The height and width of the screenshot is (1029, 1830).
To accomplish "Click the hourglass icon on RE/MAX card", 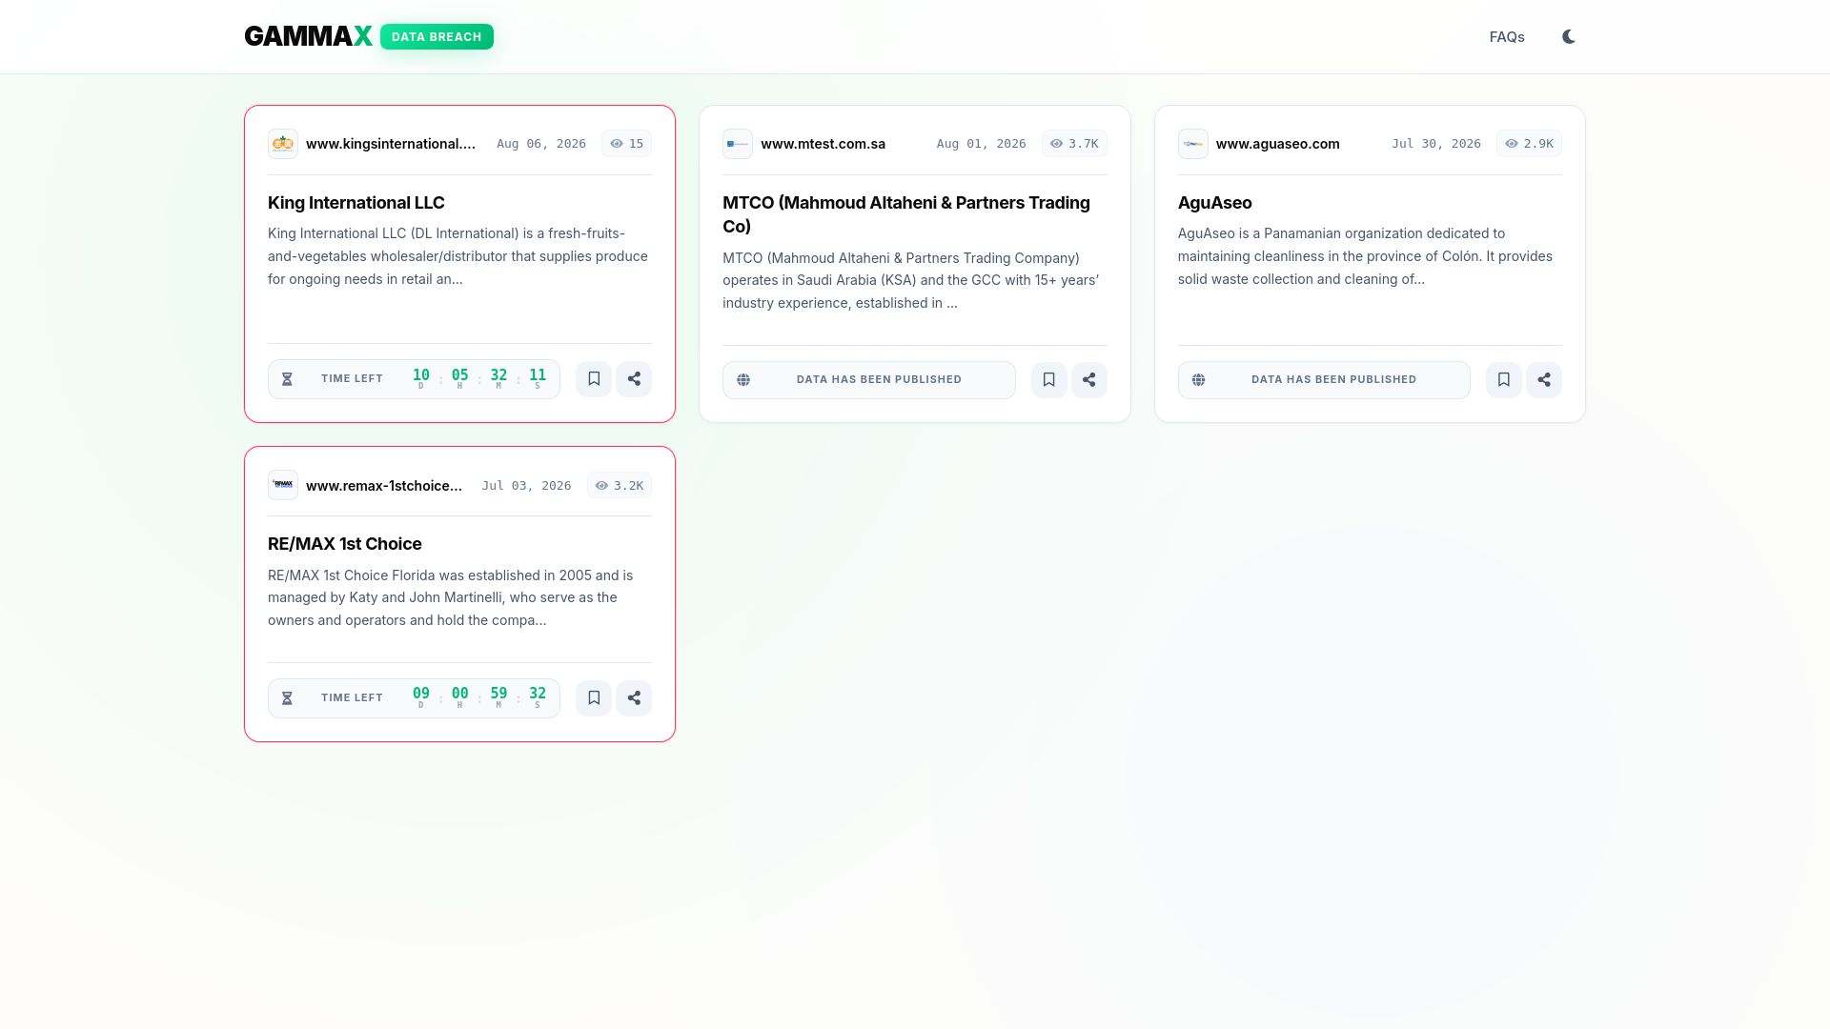I will [287, 698].
